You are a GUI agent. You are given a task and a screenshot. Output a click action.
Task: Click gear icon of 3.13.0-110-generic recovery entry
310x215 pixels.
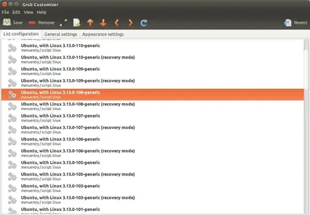coord(12,60)
